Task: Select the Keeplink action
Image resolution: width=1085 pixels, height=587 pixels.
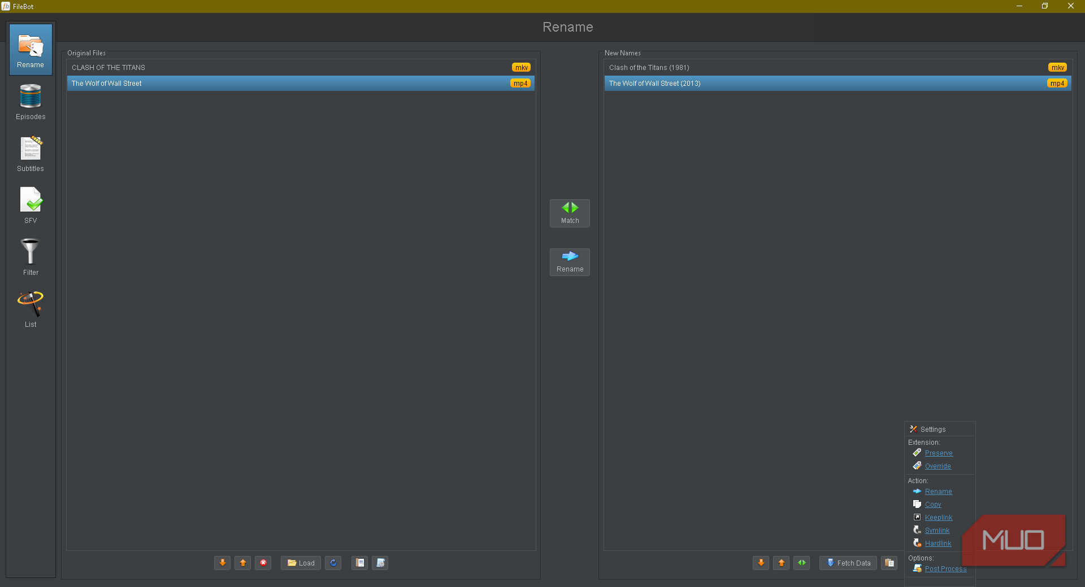Action: [x=939, y=518]
